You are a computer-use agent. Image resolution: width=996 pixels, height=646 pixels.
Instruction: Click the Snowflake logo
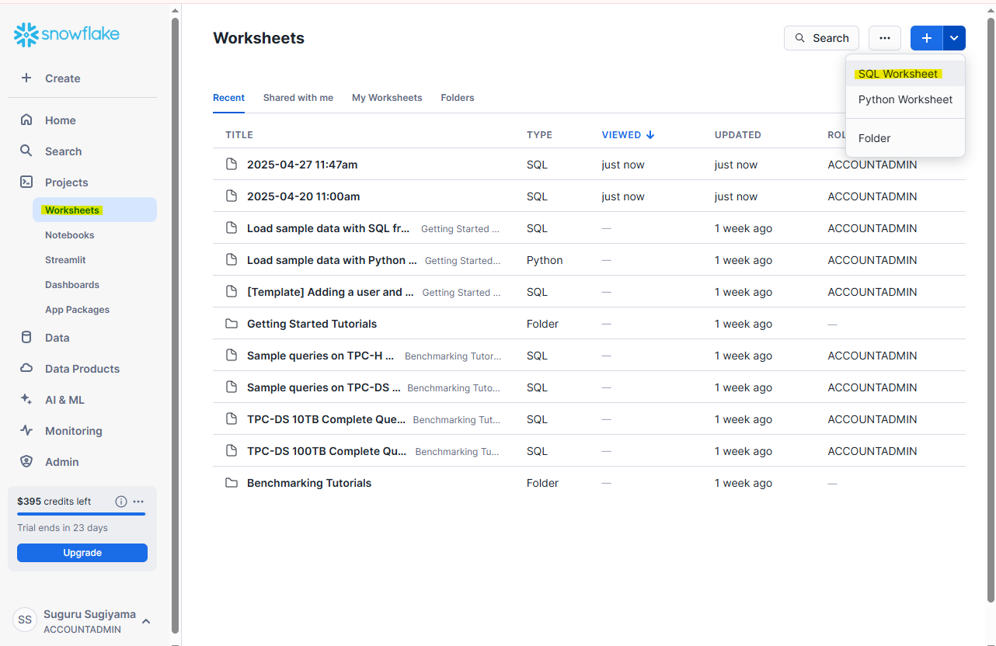click(x=67, y=35)
